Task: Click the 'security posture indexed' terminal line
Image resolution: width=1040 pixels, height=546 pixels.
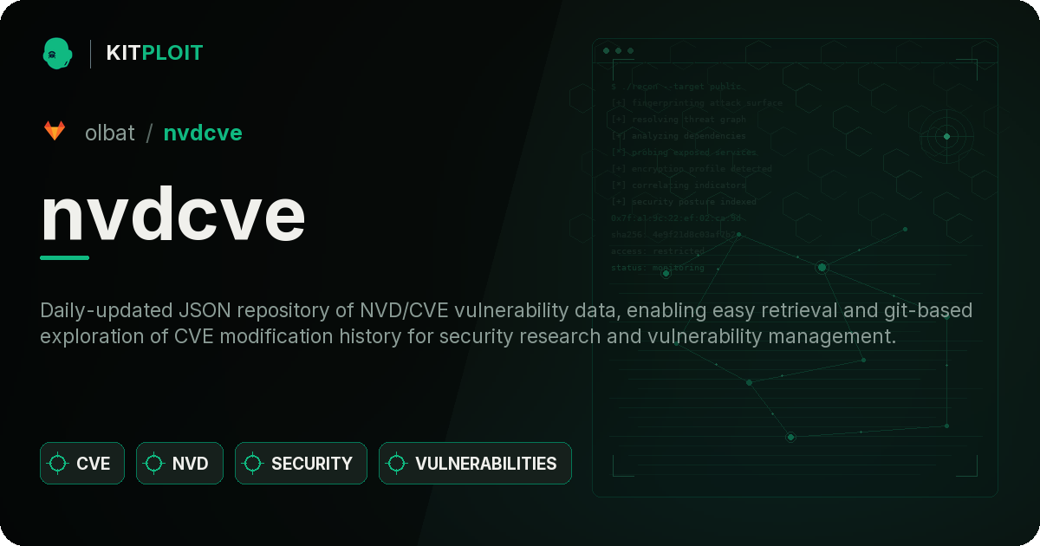Action: 684,202
